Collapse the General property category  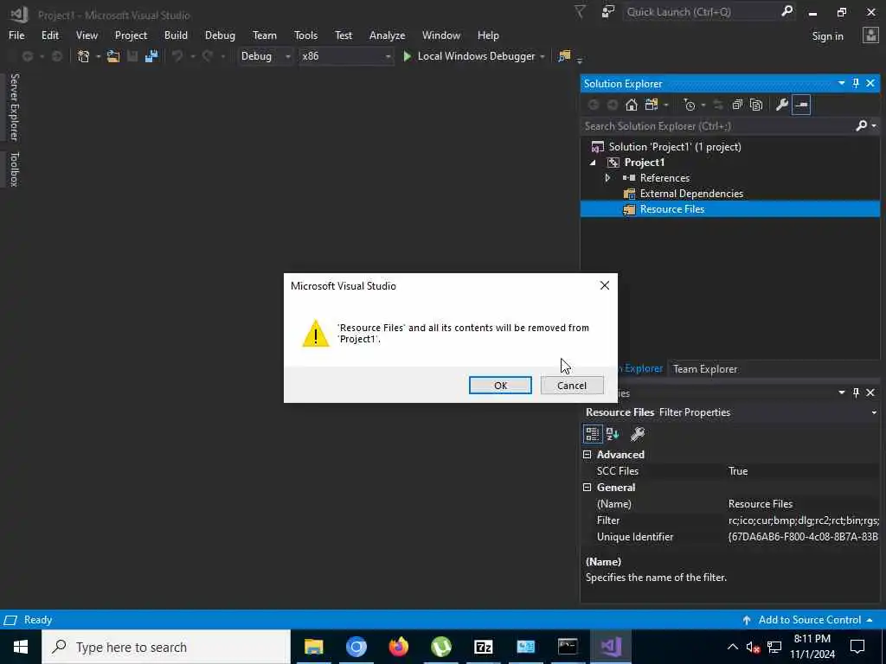pos(587,488)
